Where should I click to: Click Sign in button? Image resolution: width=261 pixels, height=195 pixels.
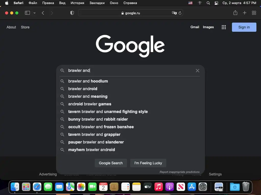[244, 27]
